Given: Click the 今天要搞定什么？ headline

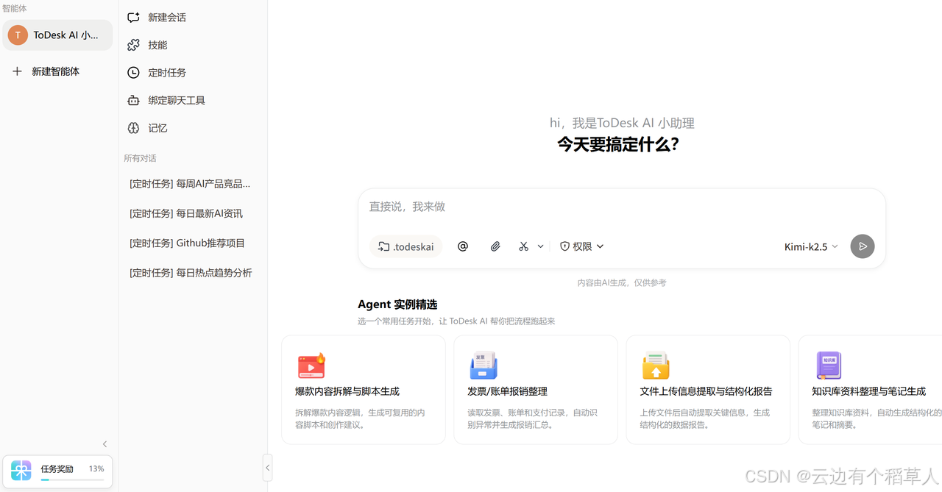Looking at the screenshot, I should pos(618,144).
